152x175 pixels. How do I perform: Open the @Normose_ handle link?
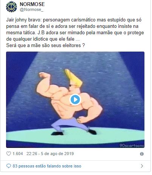click(32, 10)
